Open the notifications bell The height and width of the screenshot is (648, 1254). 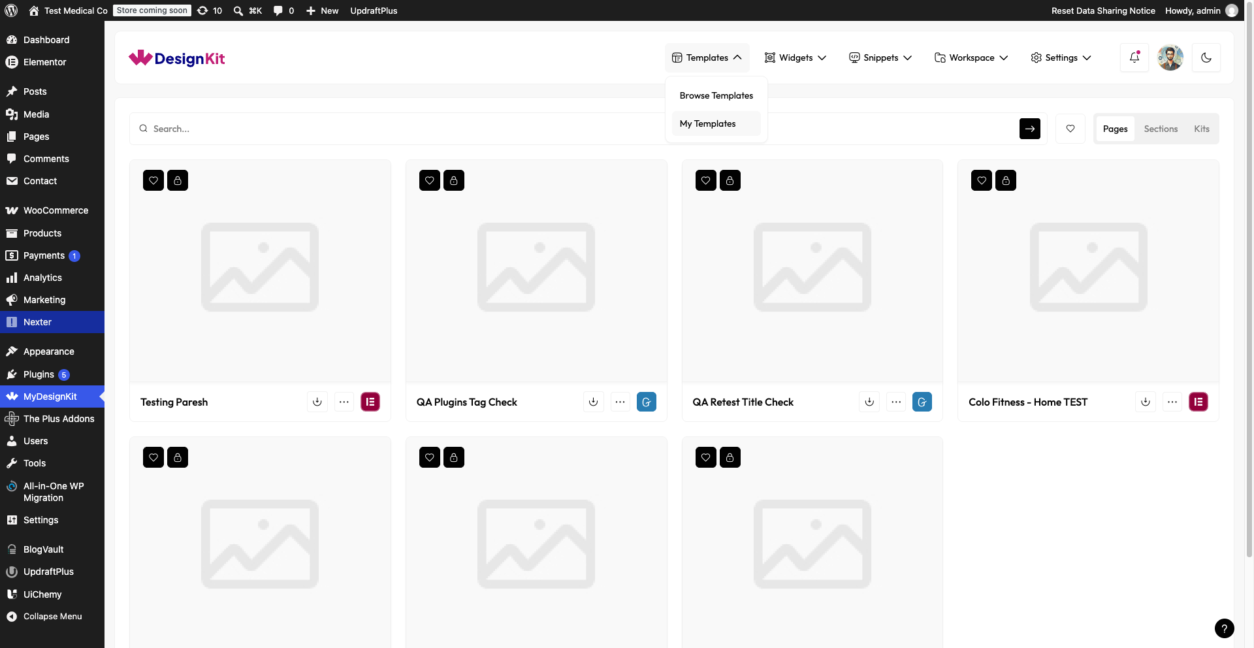1134,57
